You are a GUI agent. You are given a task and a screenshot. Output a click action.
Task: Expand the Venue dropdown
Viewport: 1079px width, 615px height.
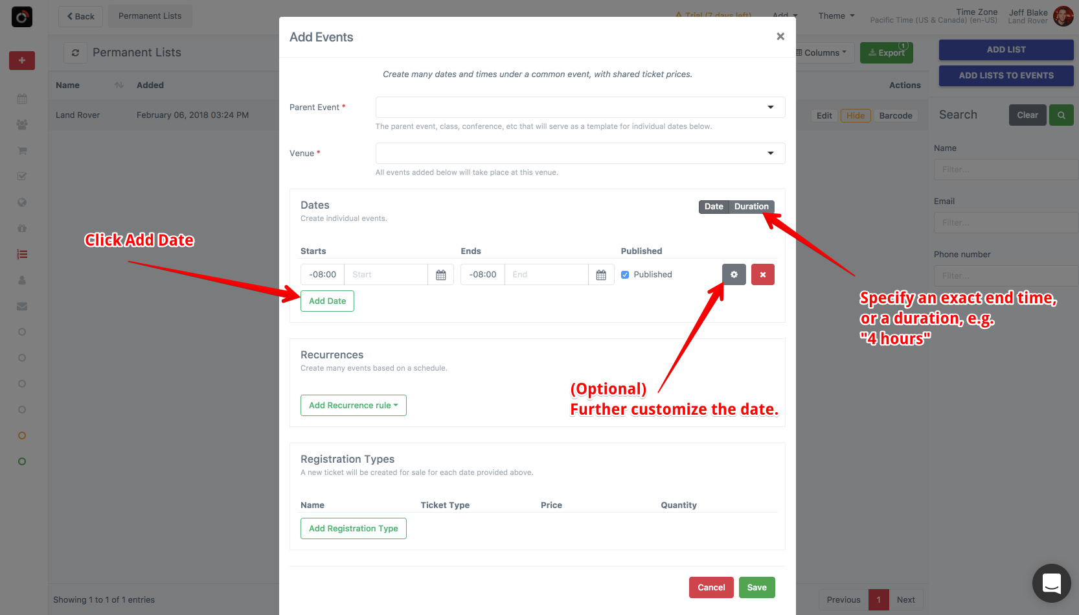click(580, 153)
